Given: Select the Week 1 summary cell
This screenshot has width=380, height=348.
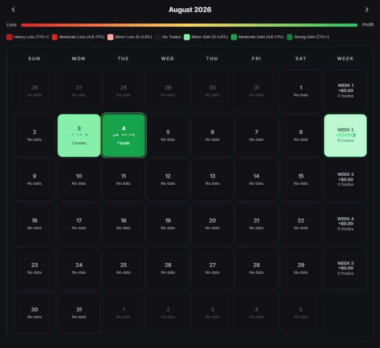Looking at the screenshot, I should point(345,91).
